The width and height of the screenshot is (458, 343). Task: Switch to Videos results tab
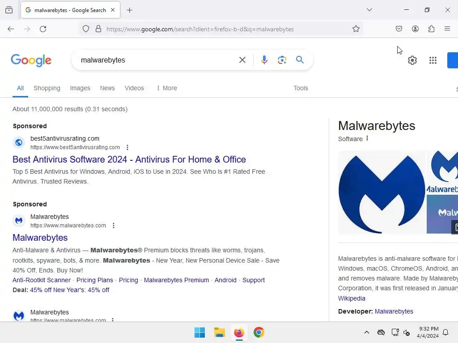pyautogui.click(x=134, y=88)
